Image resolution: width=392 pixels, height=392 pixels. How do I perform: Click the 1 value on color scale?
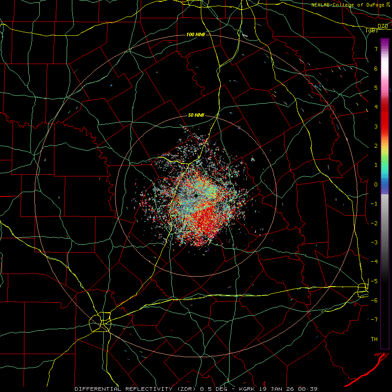376,165
